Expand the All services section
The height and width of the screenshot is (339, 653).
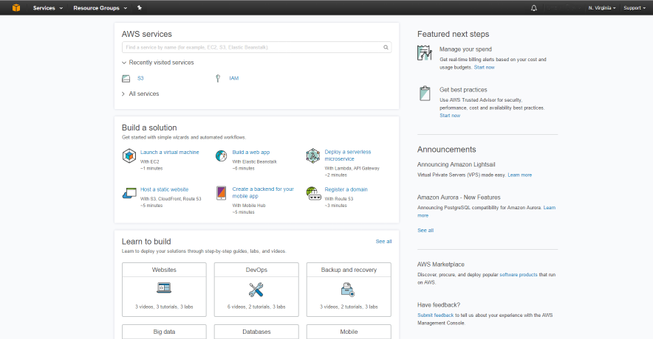pos(140,94)
